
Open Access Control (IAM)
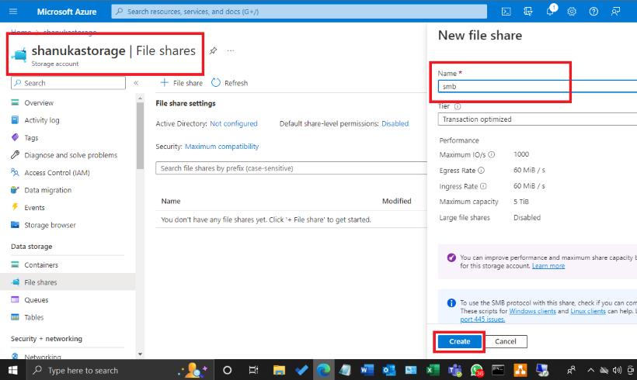[x=57, y=172]
